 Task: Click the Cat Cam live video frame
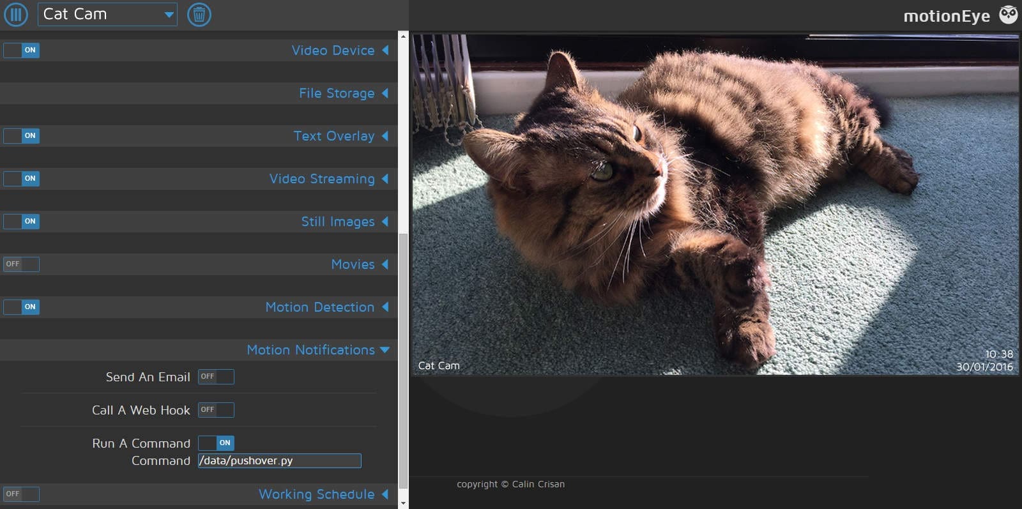(x=715, y=204)
